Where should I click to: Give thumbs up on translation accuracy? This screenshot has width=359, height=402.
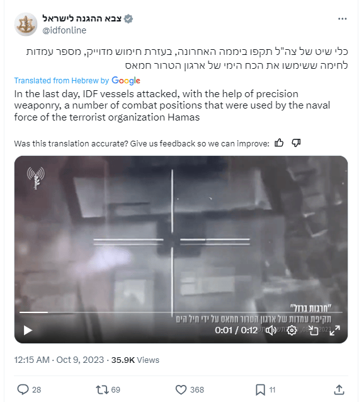click(x=279, y=143)
